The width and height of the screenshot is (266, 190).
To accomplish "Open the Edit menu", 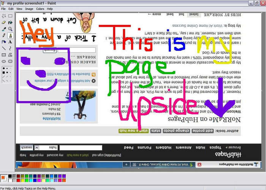I will click(x=11, y=9).
